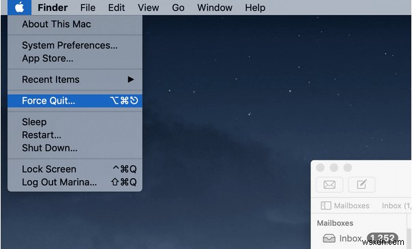Open System Preferences from Apple menu
This screenshot has height=249, width=412.
(x=75, y=46)
